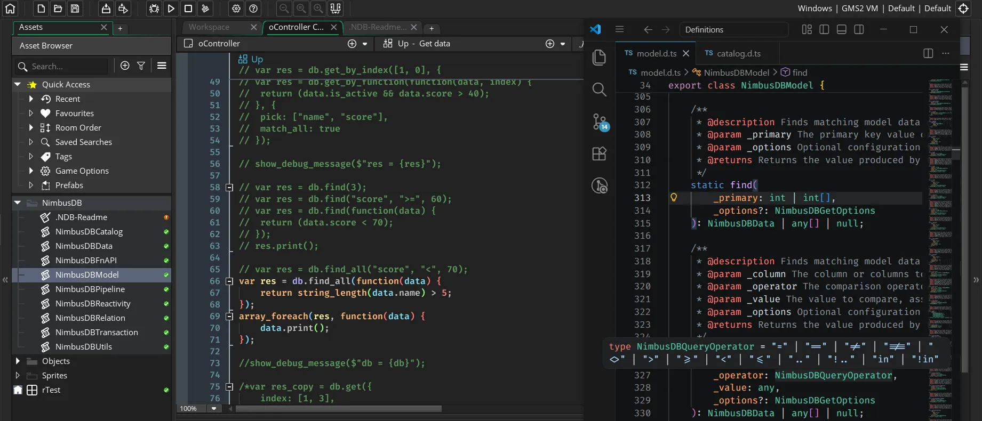The height and width of the screenshot is (421, 982).
Task: Toggle the VS Code primary side bar
Action: 824,29
